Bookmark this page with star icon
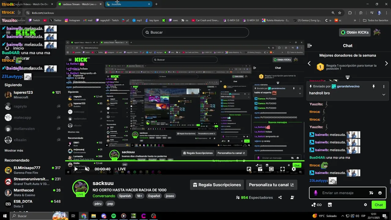This screenshot has height=220, width=391. 340,13
